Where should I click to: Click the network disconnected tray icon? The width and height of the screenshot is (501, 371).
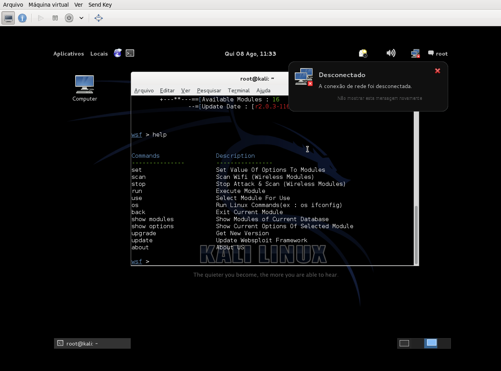pos(415,53)
